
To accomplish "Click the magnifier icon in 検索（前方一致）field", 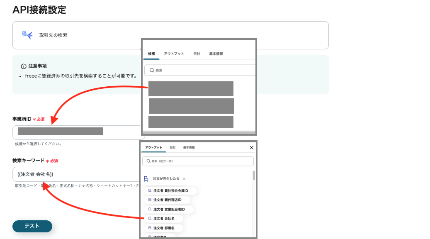I will click(x=148, y=161).
